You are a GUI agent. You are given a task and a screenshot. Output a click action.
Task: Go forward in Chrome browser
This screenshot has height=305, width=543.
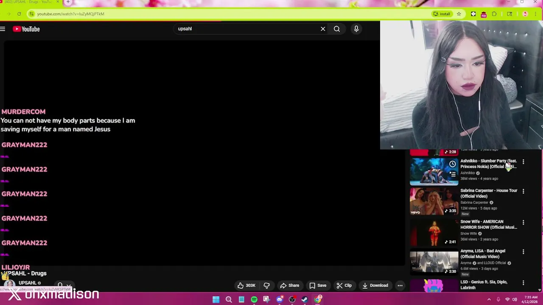pyautogui.click(x=8, y=14)
